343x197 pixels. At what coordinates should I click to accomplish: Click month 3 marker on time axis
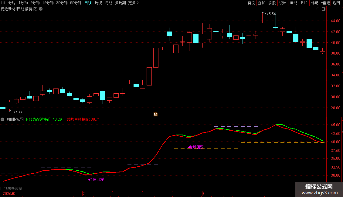(x=203, y=194)
